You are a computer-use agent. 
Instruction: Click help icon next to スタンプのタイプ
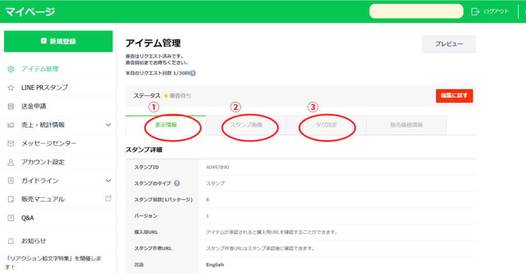point(177,183)
